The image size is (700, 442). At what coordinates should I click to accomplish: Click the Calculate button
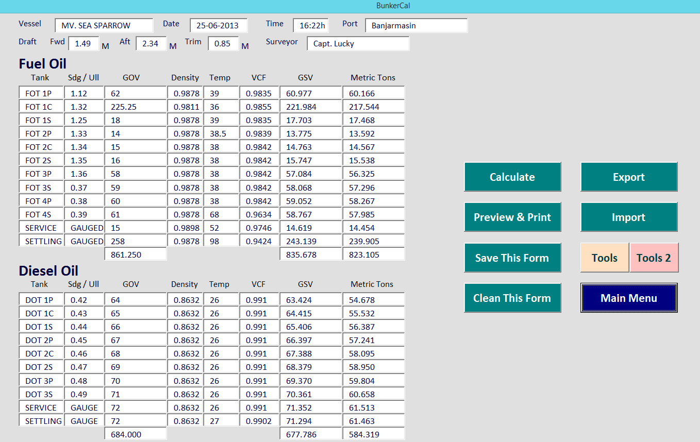tap(512, 177)
